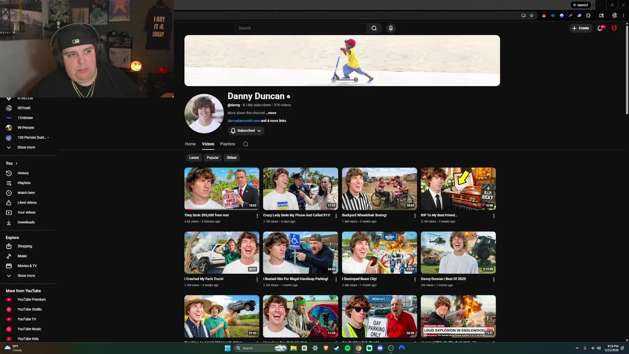The width and height of the screenshot is (629, 354).
Task: Open YouTube Studio from the sidebar
Action: point(29,309)
